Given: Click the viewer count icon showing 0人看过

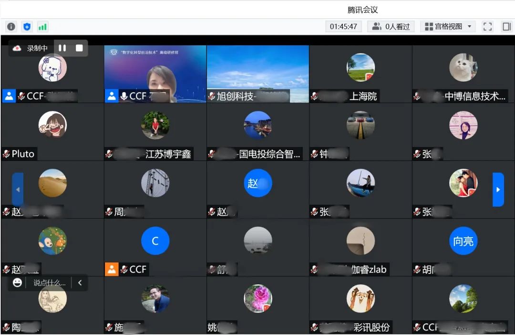Looking at the screenshot, I should (377, 26).
